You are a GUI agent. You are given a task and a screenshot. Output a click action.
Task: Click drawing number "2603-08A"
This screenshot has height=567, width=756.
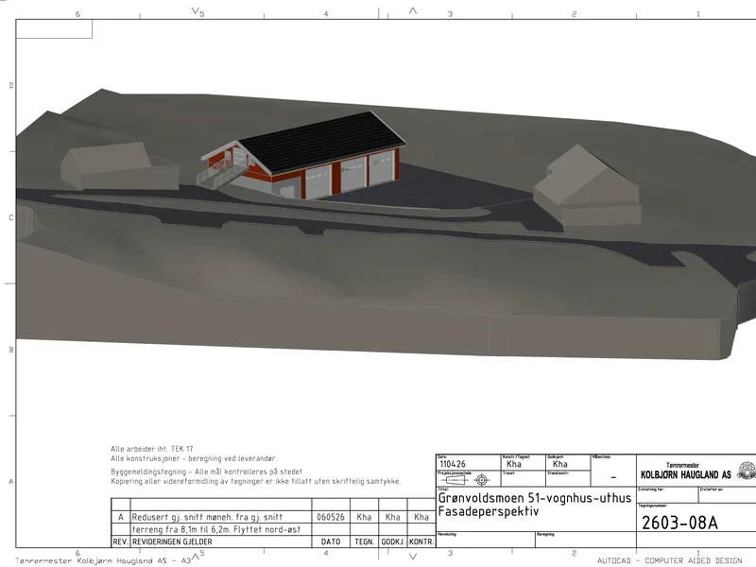[679, 523]
